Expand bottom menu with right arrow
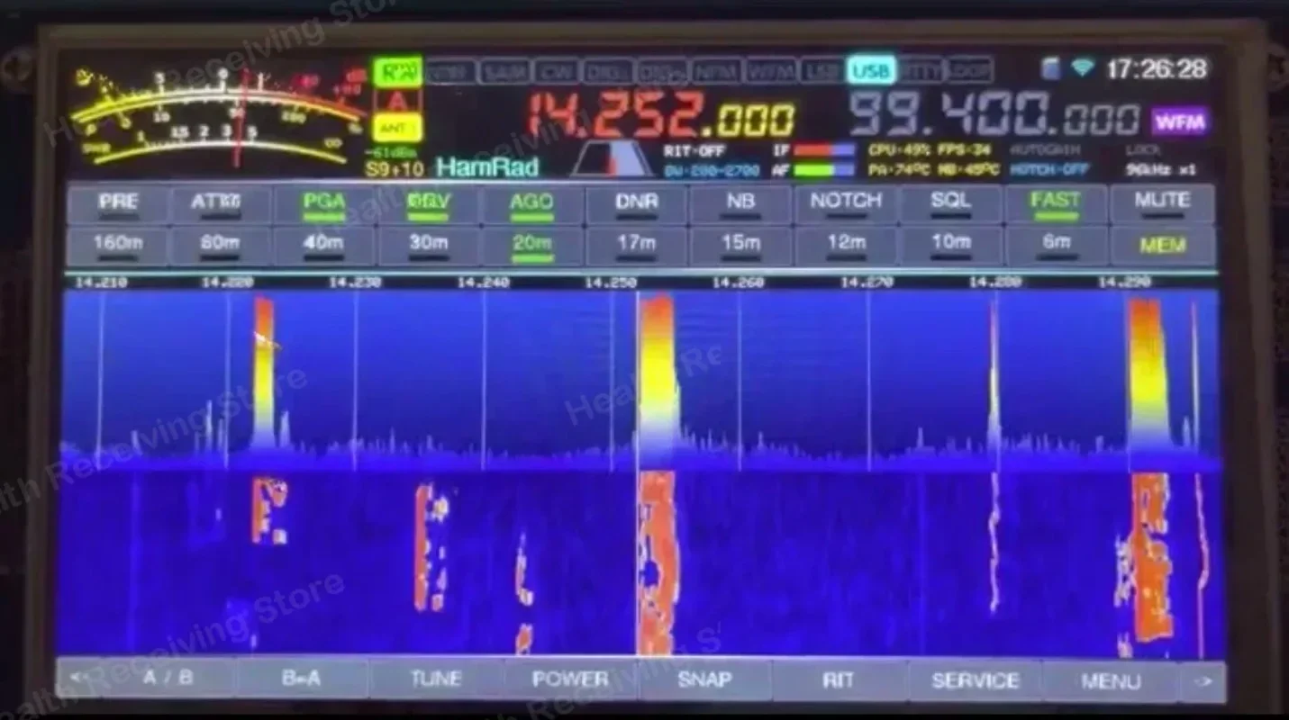 point(1203,680)
